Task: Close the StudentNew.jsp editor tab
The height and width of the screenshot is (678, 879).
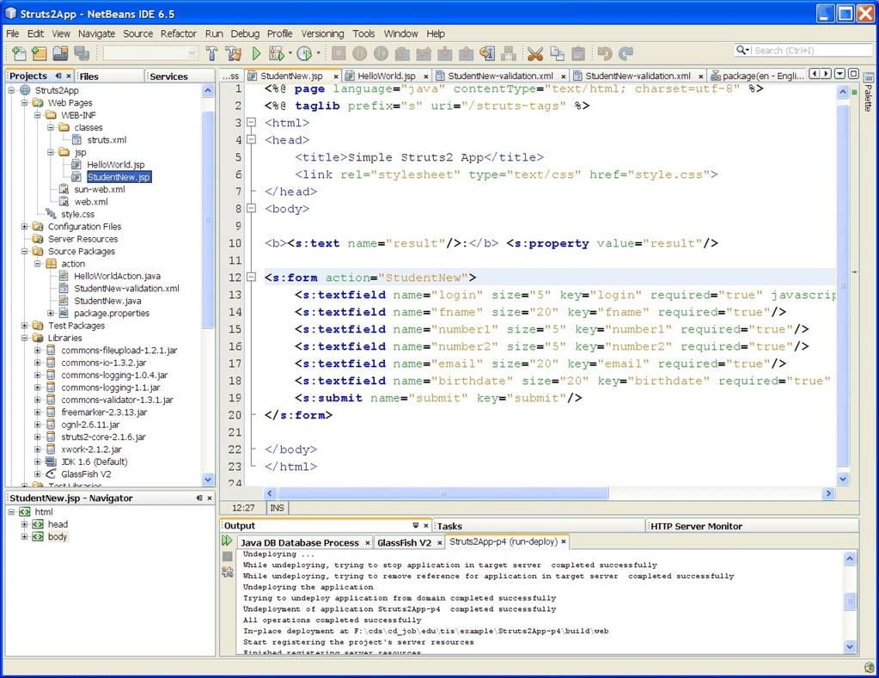Action: 336,76
